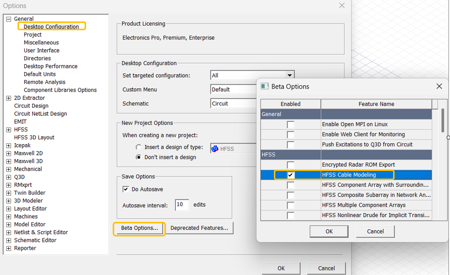Enable Open MPI on Linux checkbox
This screenshot has width=450, height=275.
pyautogui.click(x=290, y=124)
